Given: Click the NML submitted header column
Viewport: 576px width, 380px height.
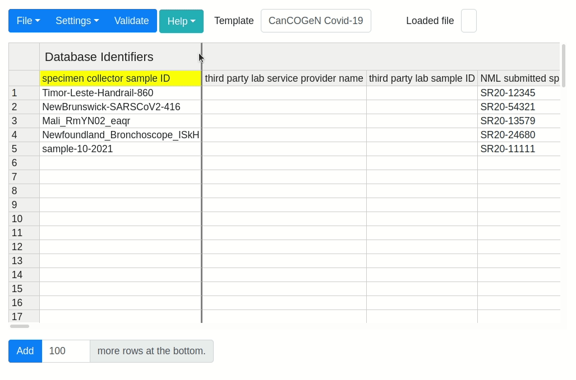Looking at the screenshot, I should tap(518, 78).
